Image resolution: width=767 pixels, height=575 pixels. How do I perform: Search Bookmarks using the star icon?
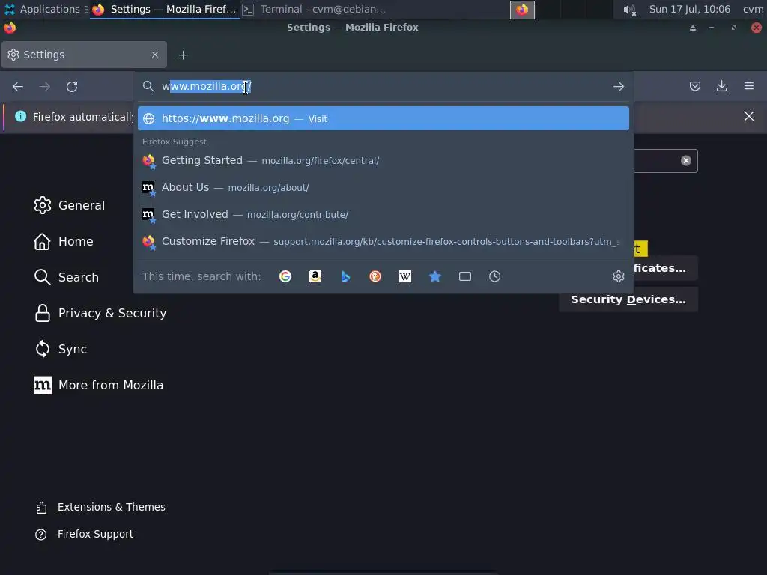[x=435, y=276]
